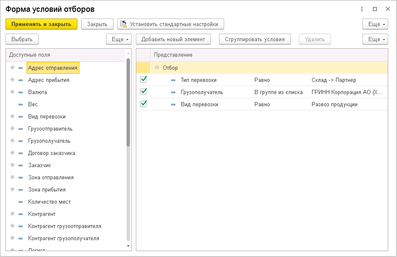Viewport: 397px width, 257px height.
Task: Click the dash icon of Вид перевозки condition
Action: (173, 104)
